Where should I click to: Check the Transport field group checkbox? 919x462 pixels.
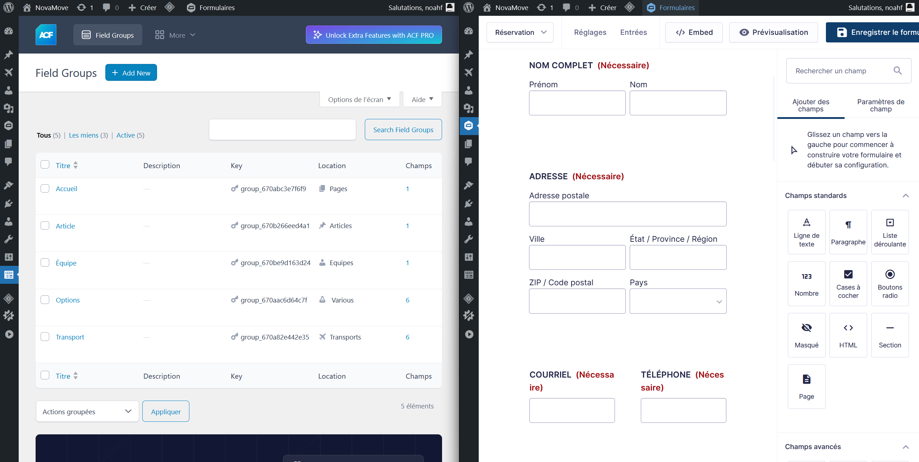tap(45, 337)
